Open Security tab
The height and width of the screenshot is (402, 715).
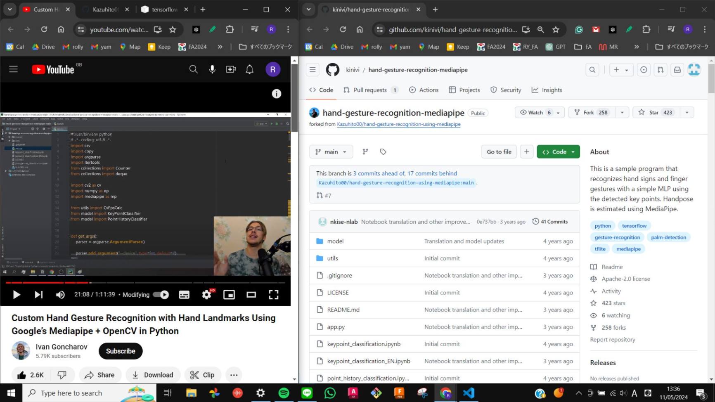(506, 90)
